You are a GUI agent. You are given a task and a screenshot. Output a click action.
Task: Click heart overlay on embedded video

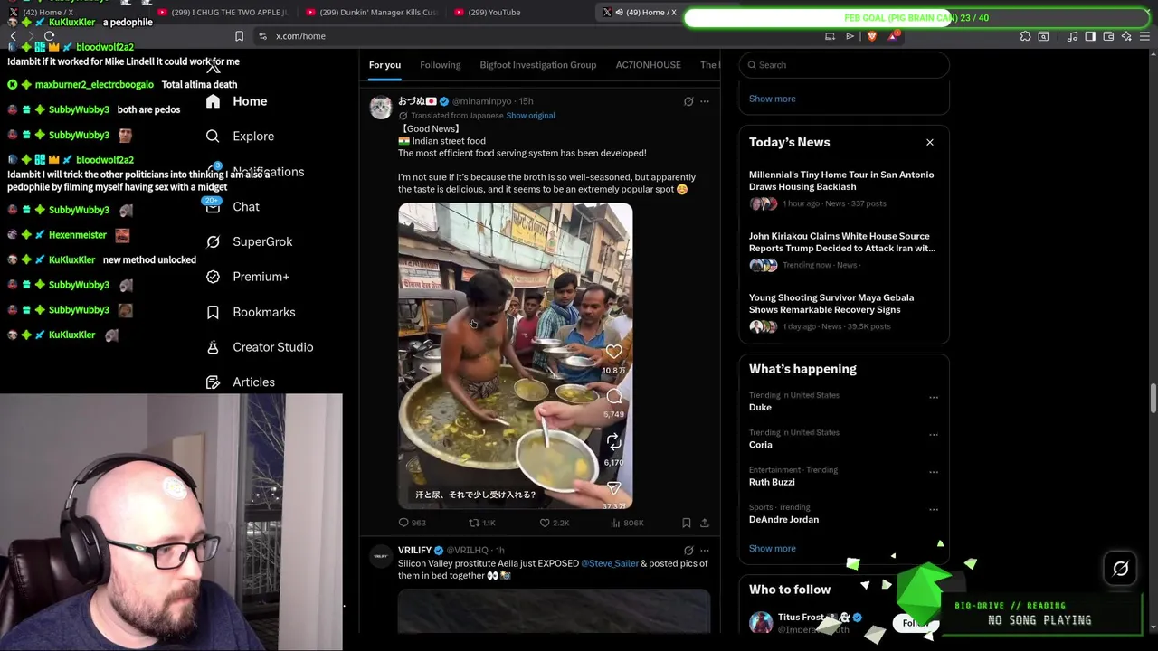click(x=614, y=352)
